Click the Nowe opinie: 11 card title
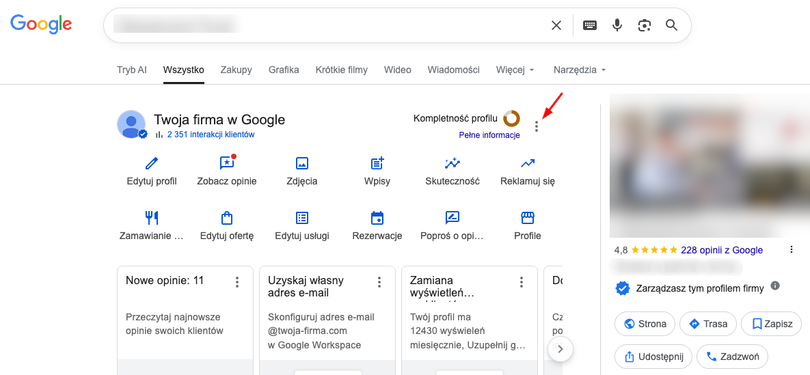Screen dimensions: 810x375 click(165, 281)
